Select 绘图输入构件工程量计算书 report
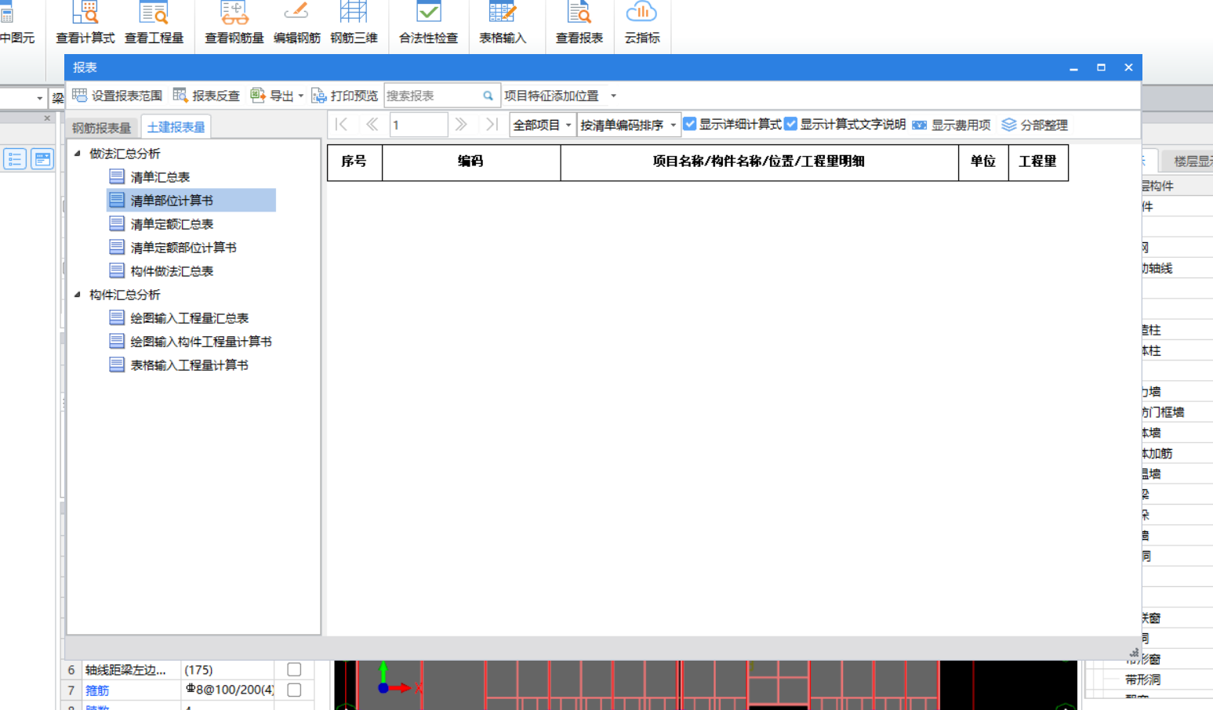Screen dimensions: 1213x710 [201, 342]
